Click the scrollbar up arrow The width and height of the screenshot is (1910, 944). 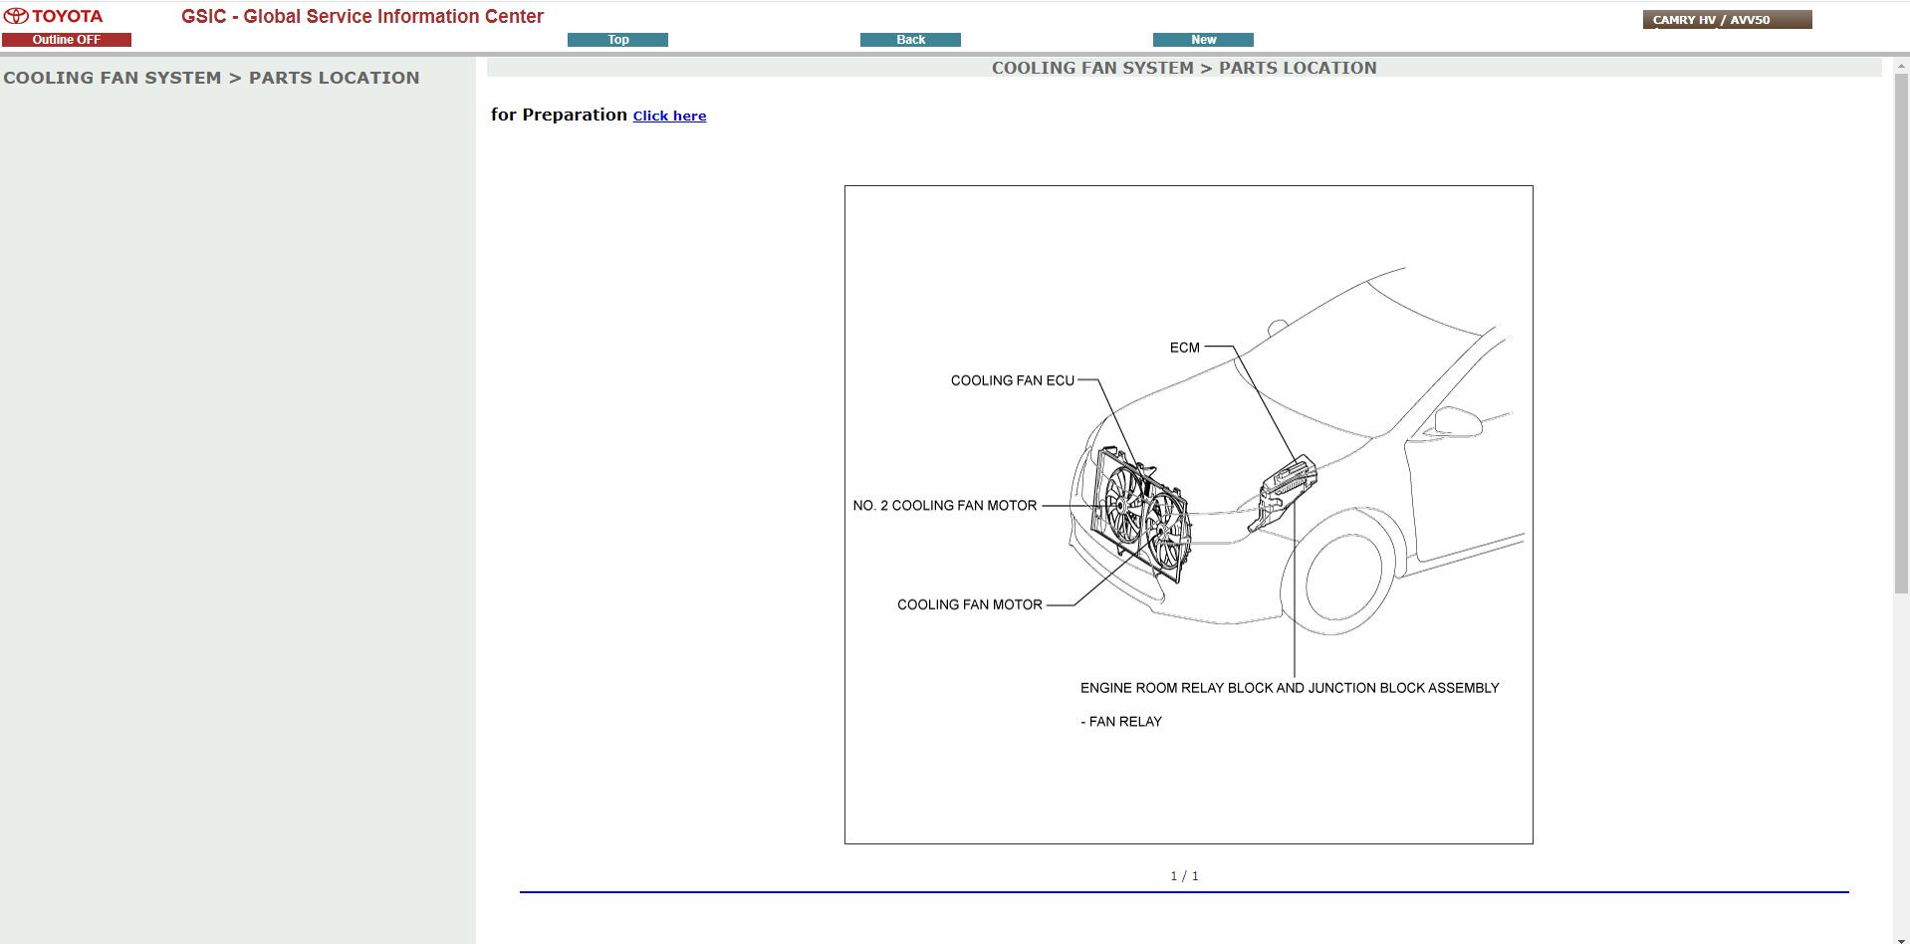pos(1901,64)
